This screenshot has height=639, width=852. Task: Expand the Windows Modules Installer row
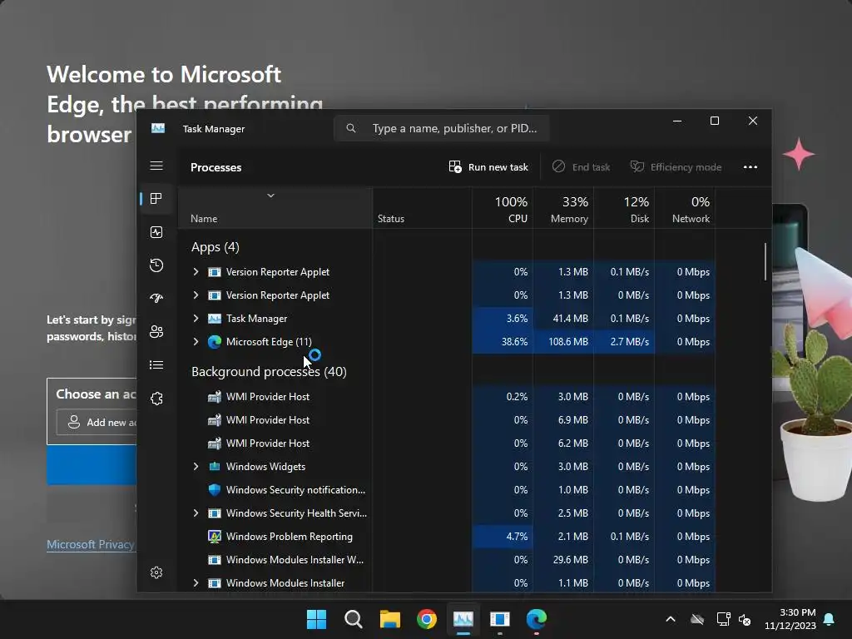pos(196,583)
